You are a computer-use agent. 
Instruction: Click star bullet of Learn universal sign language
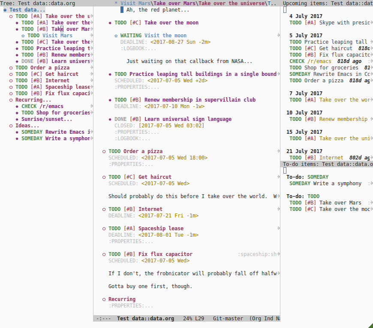pos(110,119)
